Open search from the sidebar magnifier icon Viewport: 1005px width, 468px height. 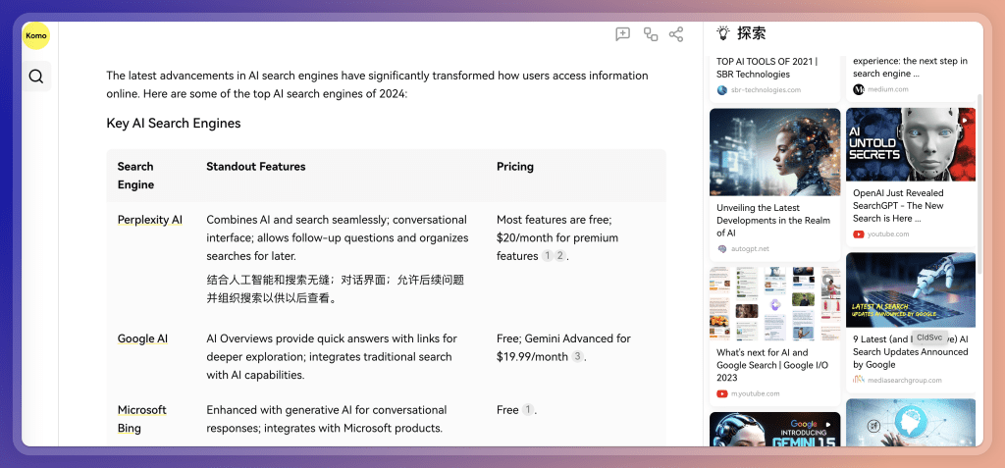coord(36,77)
